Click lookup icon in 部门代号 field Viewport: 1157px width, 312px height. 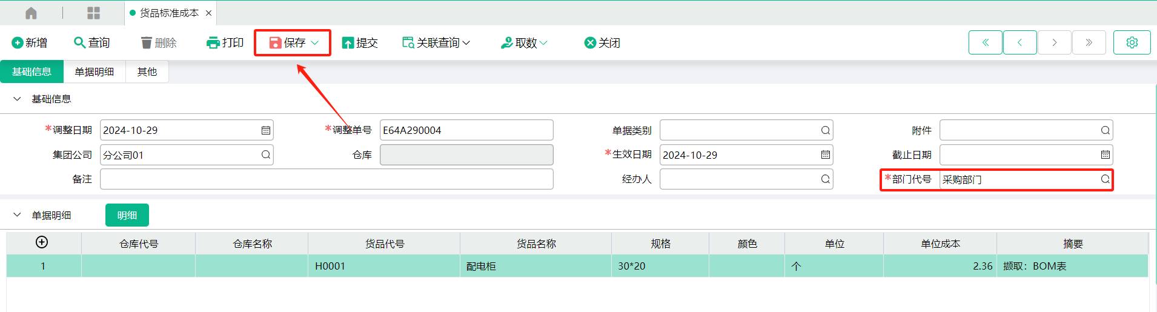[1105, 179]
